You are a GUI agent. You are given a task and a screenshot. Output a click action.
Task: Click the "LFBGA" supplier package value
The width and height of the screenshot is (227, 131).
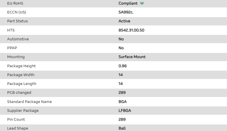(125, 110)
